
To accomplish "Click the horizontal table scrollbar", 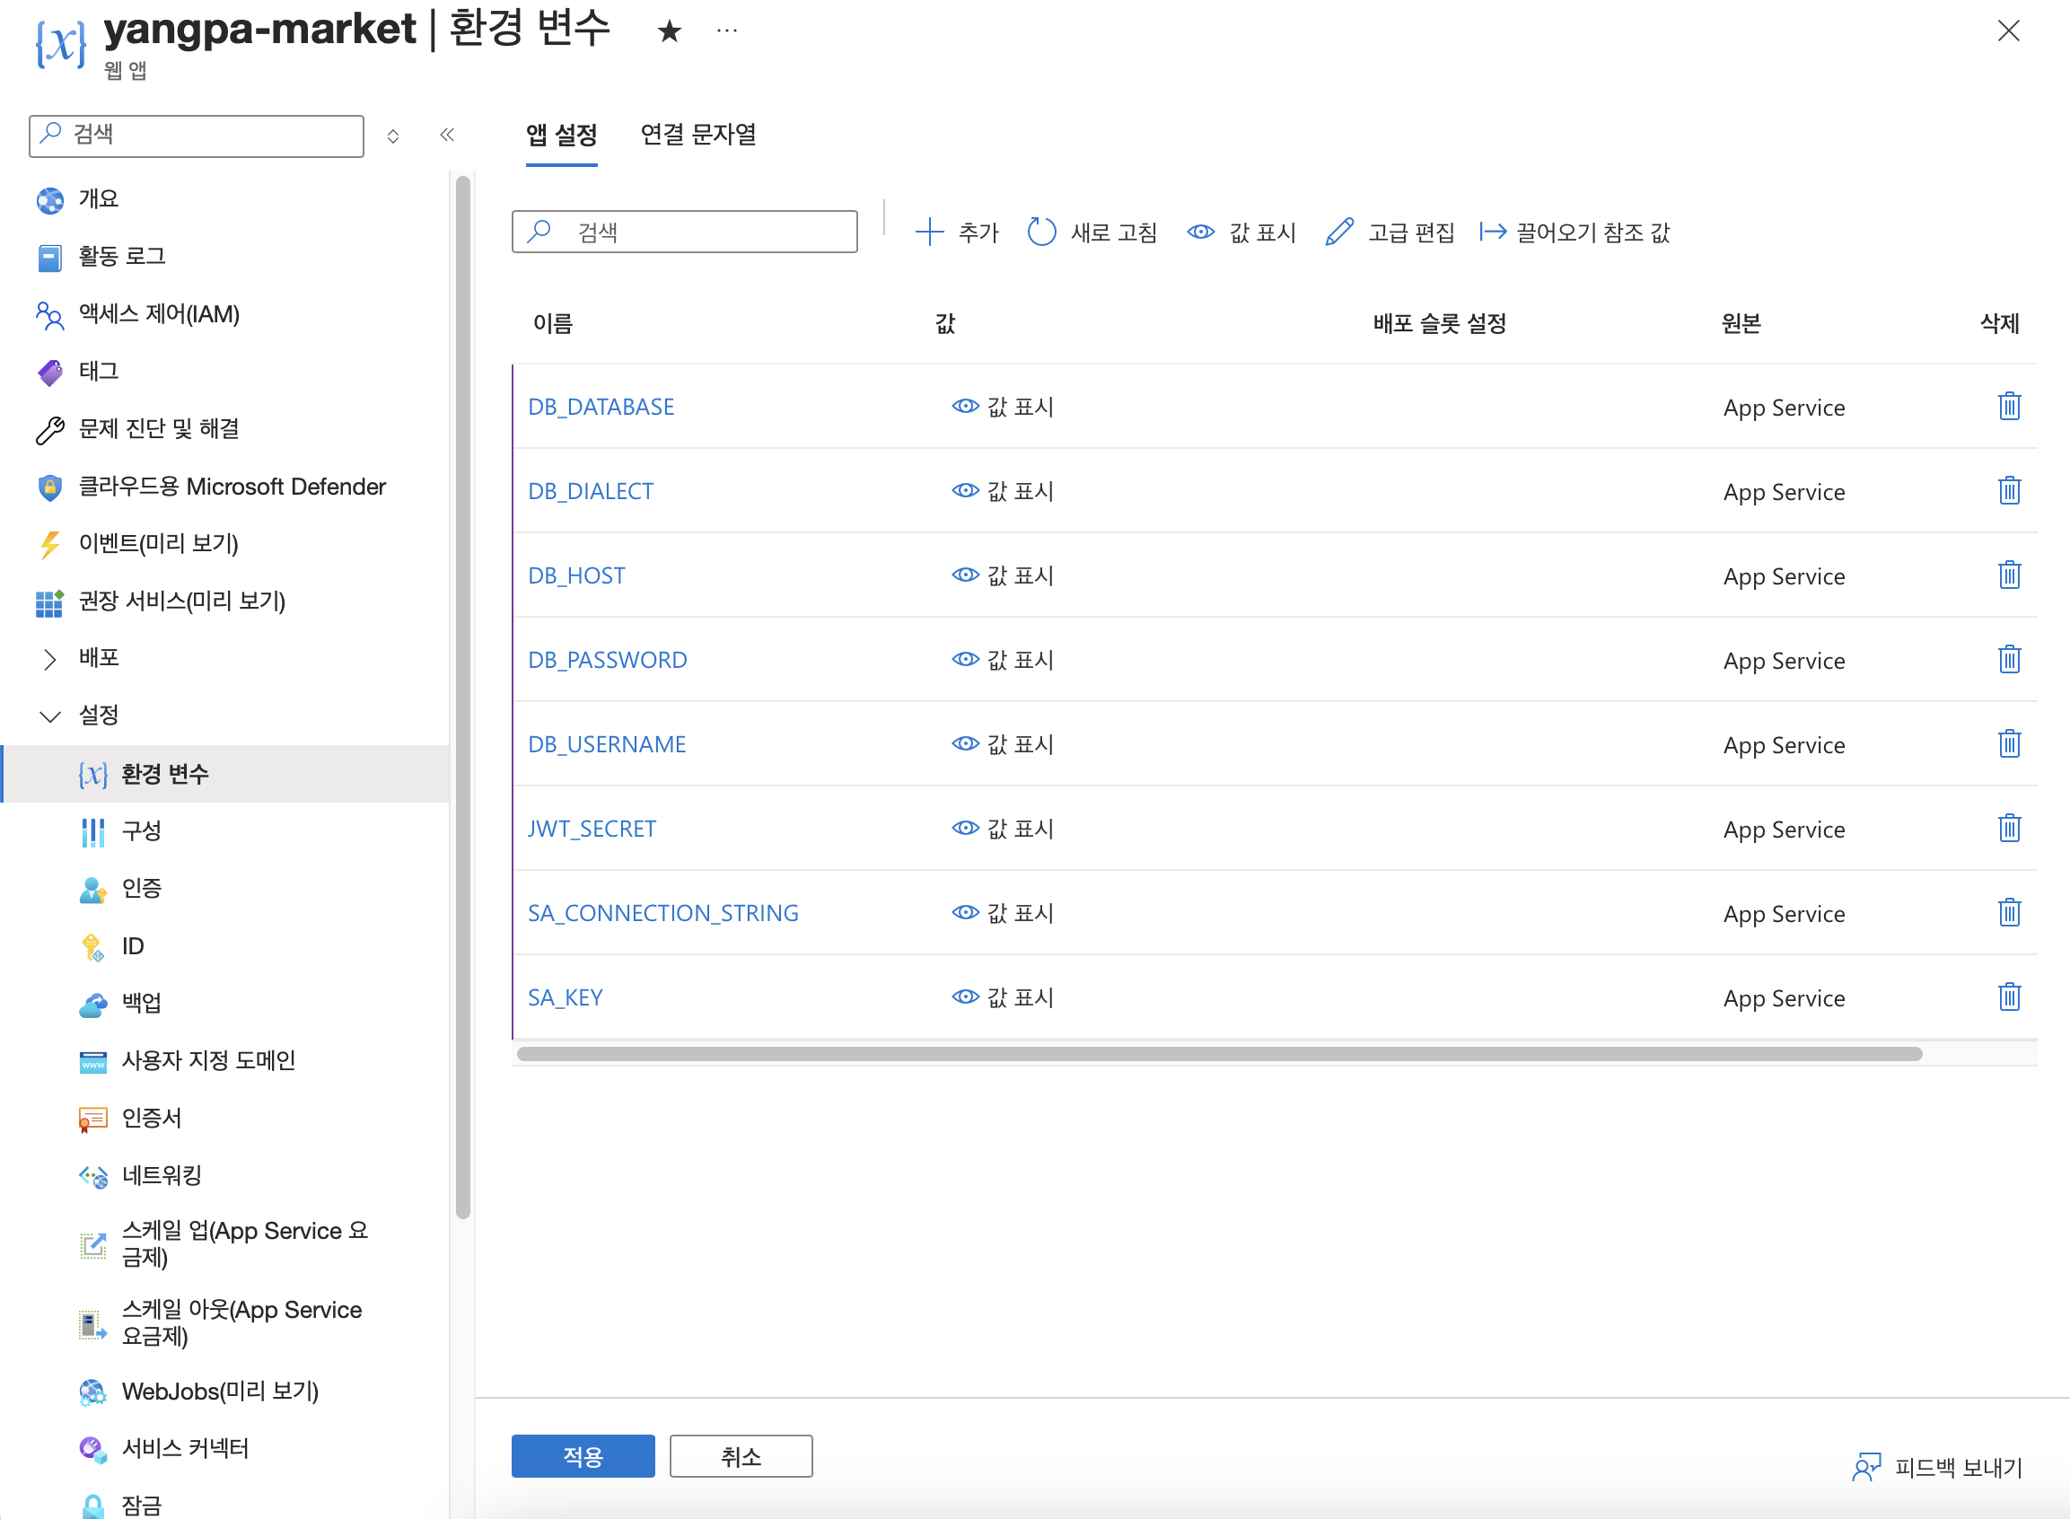I will coord(1218,1054).
